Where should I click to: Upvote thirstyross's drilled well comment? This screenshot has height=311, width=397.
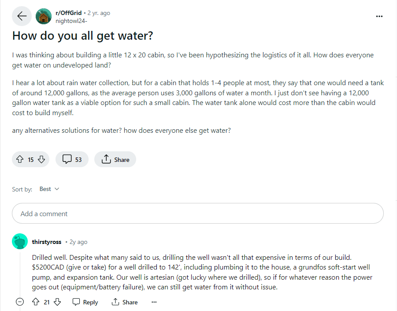pos(36,302)
